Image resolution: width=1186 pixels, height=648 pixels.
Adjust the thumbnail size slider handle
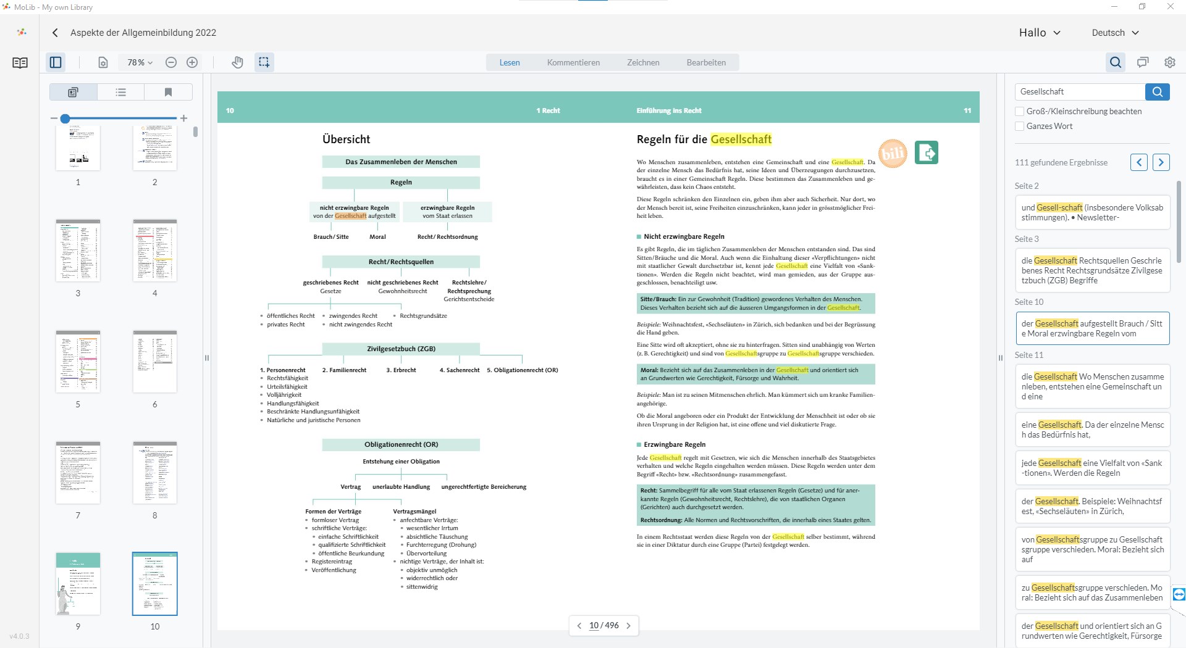coord(65,118)
